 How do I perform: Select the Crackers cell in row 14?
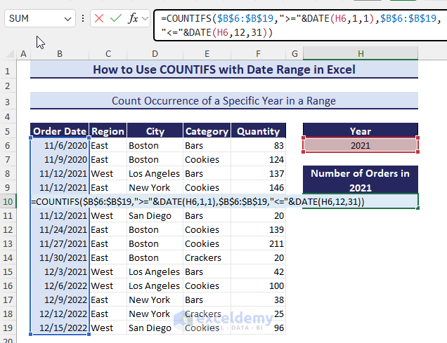coord(207,257)
